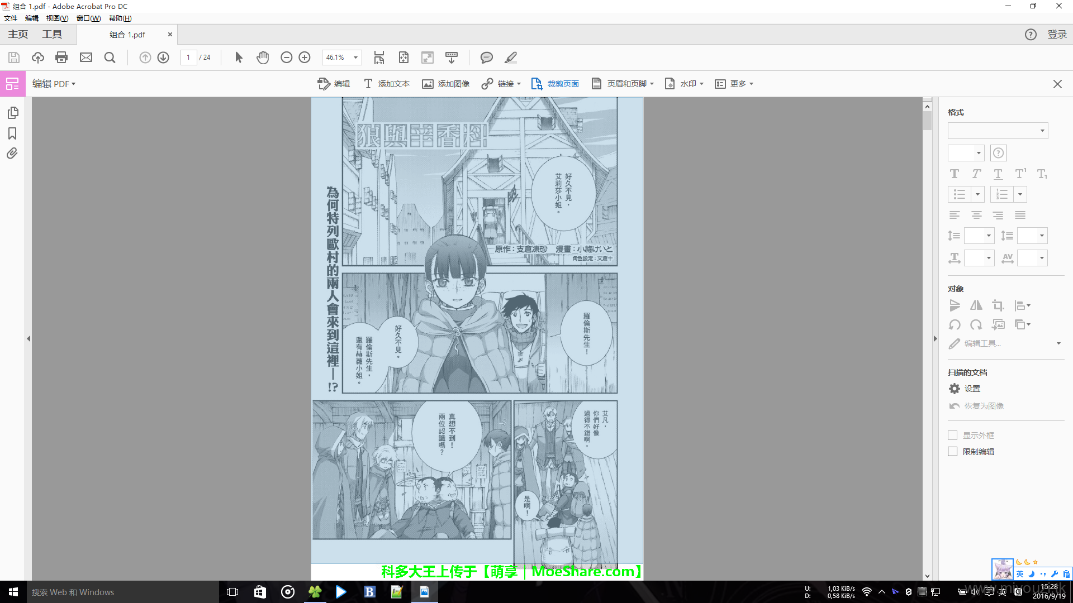Screen dimensions: 1073x603
Task: Toggle bold text format T
Action: point(955,174)
